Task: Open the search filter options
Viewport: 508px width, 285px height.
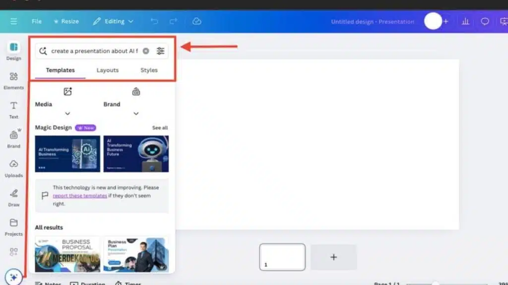Action: (160, 51)
